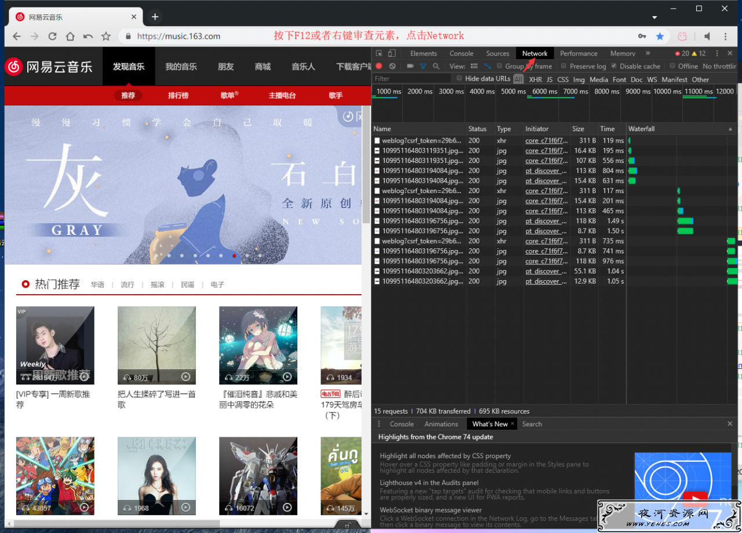Viewport: 742px width, 533px height.
Task: Go back with the browser back arrow
Action: (17, 36)
